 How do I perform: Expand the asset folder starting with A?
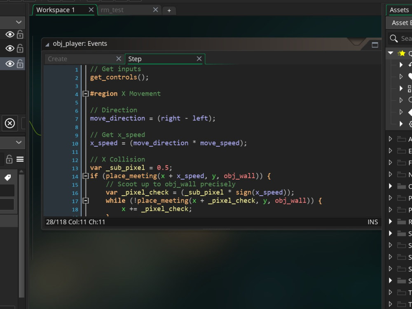click(x=391, y=139)
